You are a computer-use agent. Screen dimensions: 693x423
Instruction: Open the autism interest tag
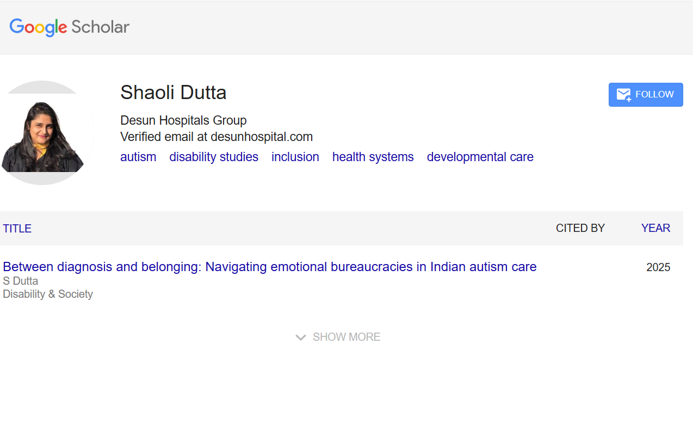138,157
